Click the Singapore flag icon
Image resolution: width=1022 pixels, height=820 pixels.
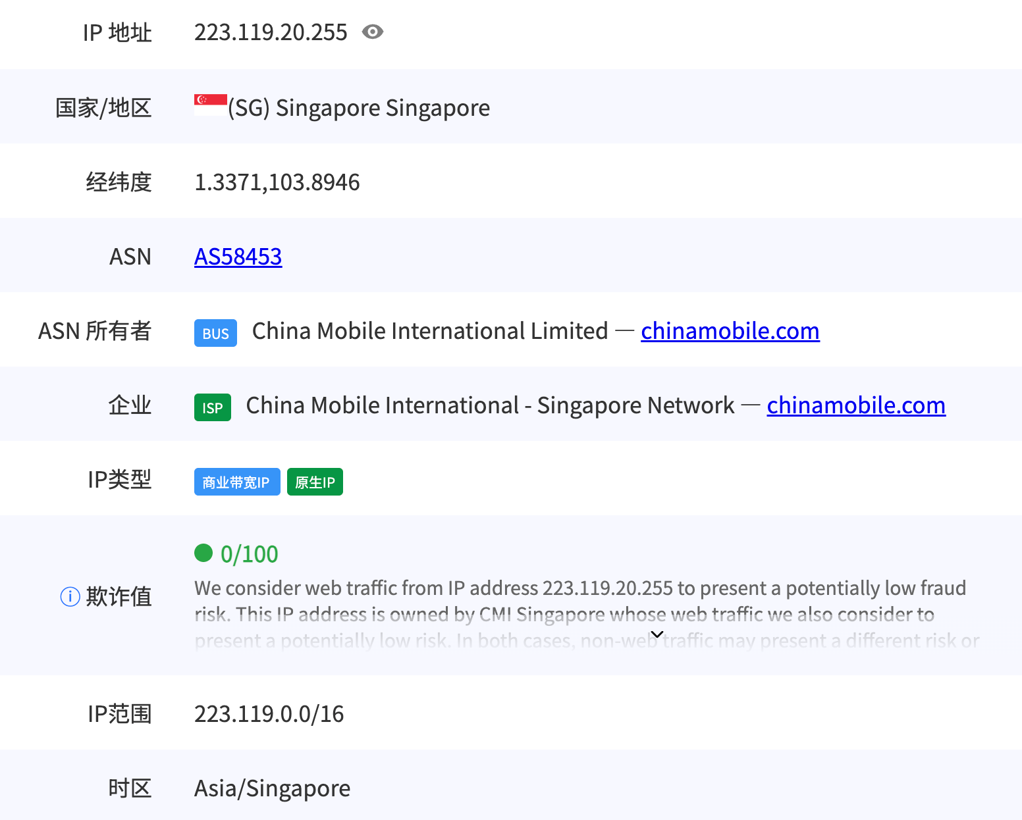210,105
